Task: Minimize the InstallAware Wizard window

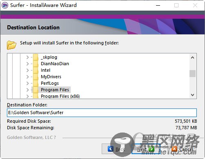Action: click(158, 5)
